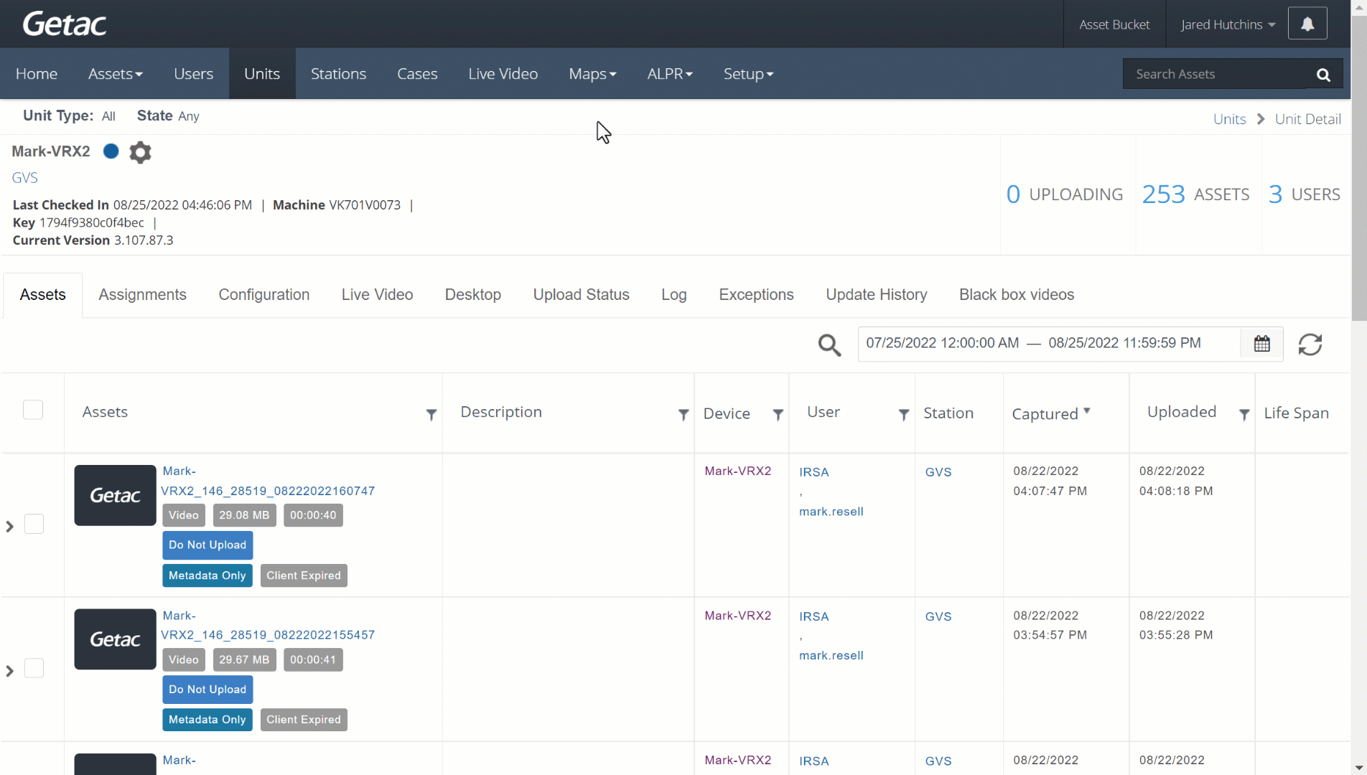Open IRSA user link in second row

pyautogui.click(x=813, y=616)
